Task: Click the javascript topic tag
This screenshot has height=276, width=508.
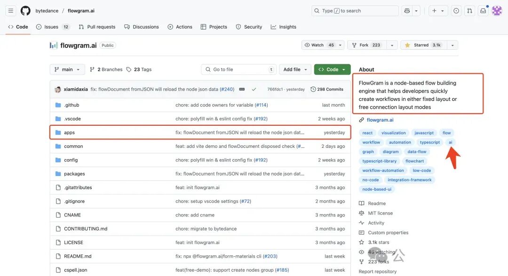Action: pyautogui.click(x=424, y=133)
